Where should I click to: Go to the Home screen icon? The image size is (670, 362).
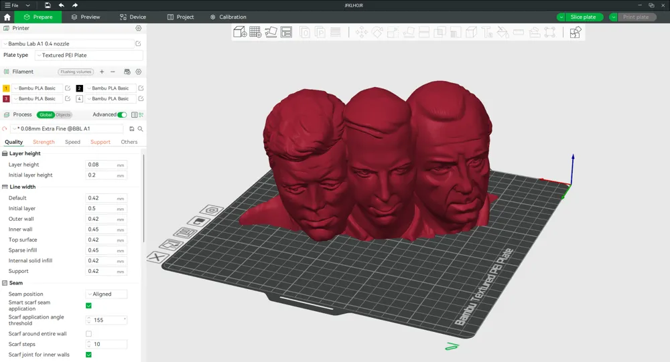[x=7, y=17]
